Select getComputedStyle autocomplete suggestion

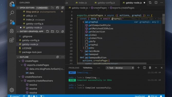click(x=122, y=25)
